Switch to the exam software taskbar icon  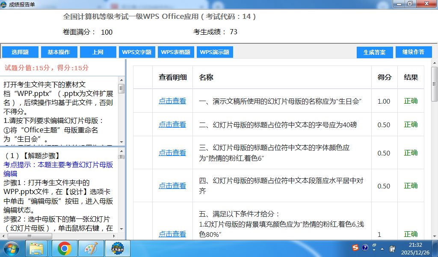(118, 248)
